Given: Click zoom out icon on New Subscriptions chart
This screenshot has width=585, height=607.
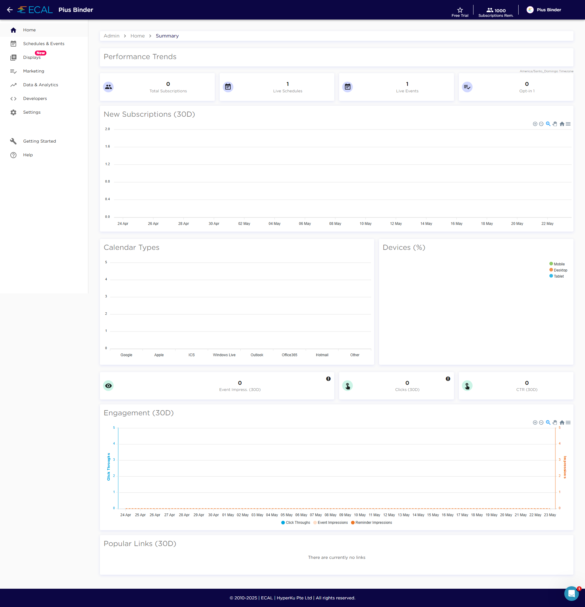Looking at the screenshot, I should [541, 124].
